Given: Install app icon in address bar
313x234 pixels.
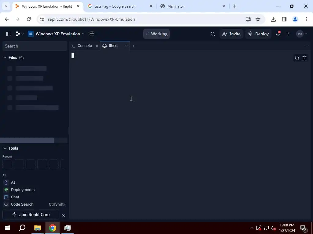Looking at the screenshot, I should coord(248,19).
